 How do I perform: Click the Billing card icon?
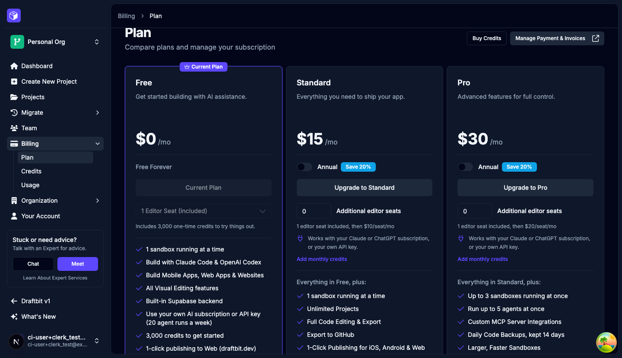(x=14, y=144)
